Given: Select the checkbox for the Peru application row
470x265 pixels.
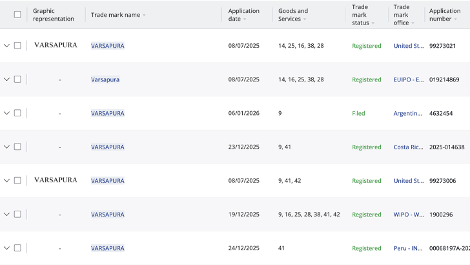Looking at the screenshot, I should coord(17,248).
